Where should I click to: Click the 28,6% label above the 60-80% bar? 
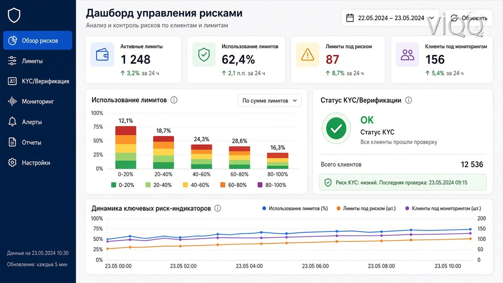(x=239, y=141)
